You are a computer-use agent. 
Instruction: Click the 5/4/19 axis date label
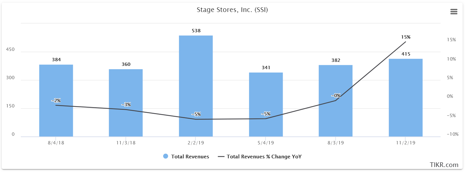[266, 142]
